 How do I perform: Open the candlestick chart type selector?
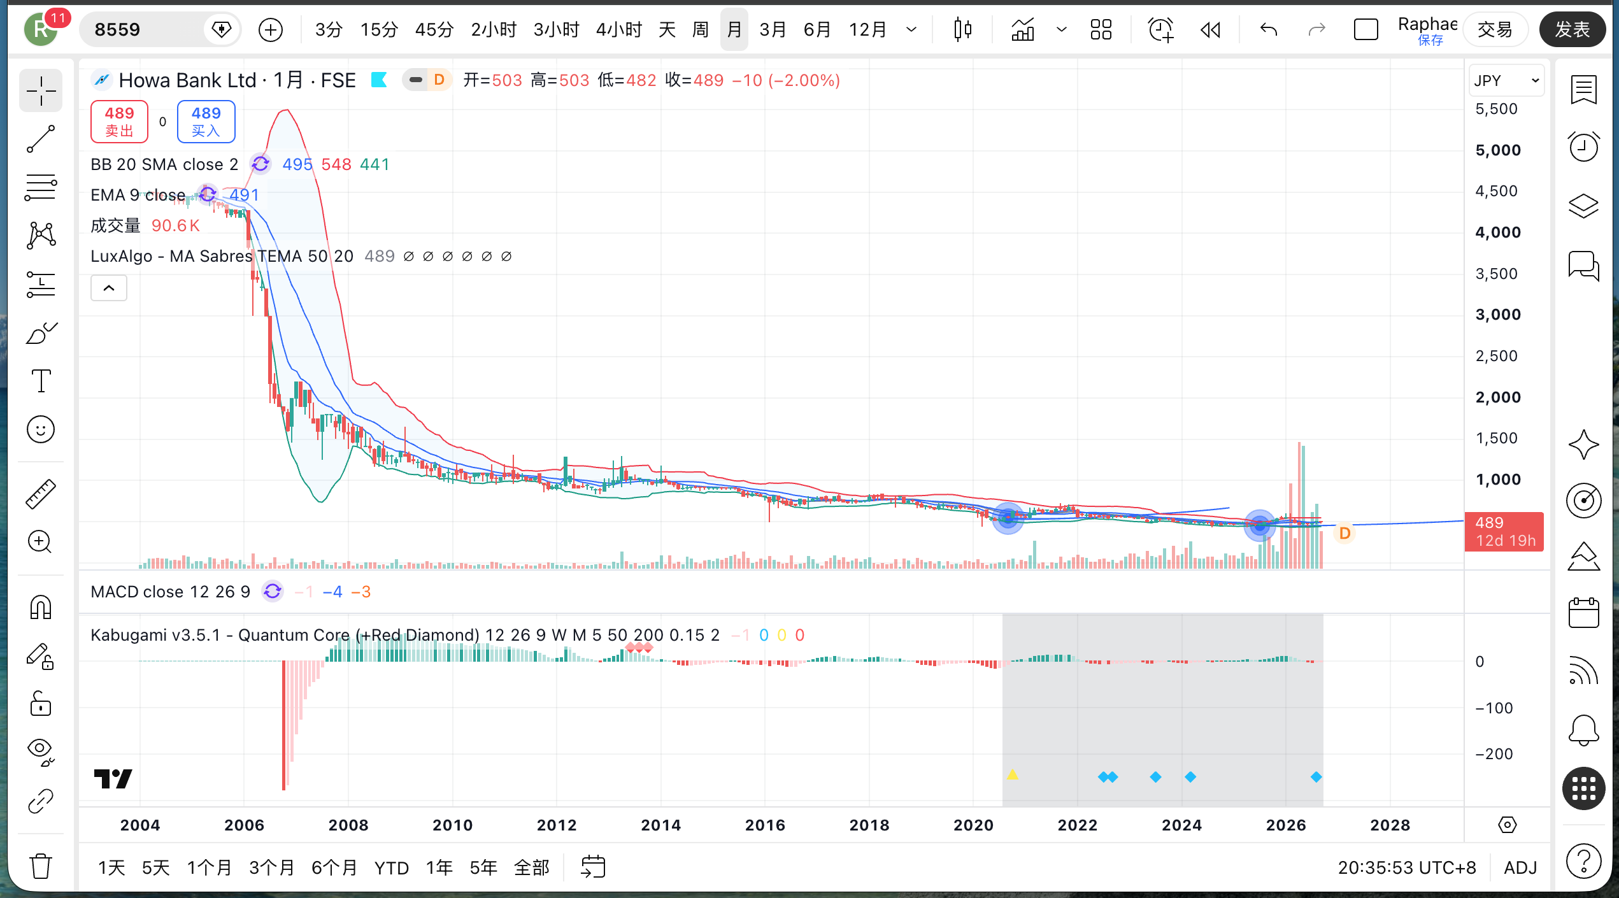(x=962, y=29)
